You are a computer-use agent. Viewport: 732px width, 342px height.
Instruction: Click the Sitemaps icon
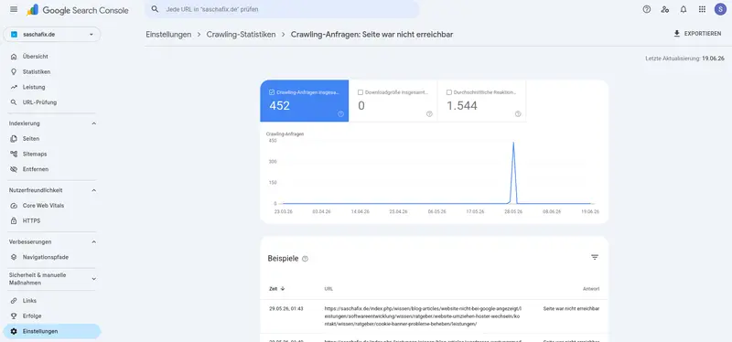click(14, 154)
